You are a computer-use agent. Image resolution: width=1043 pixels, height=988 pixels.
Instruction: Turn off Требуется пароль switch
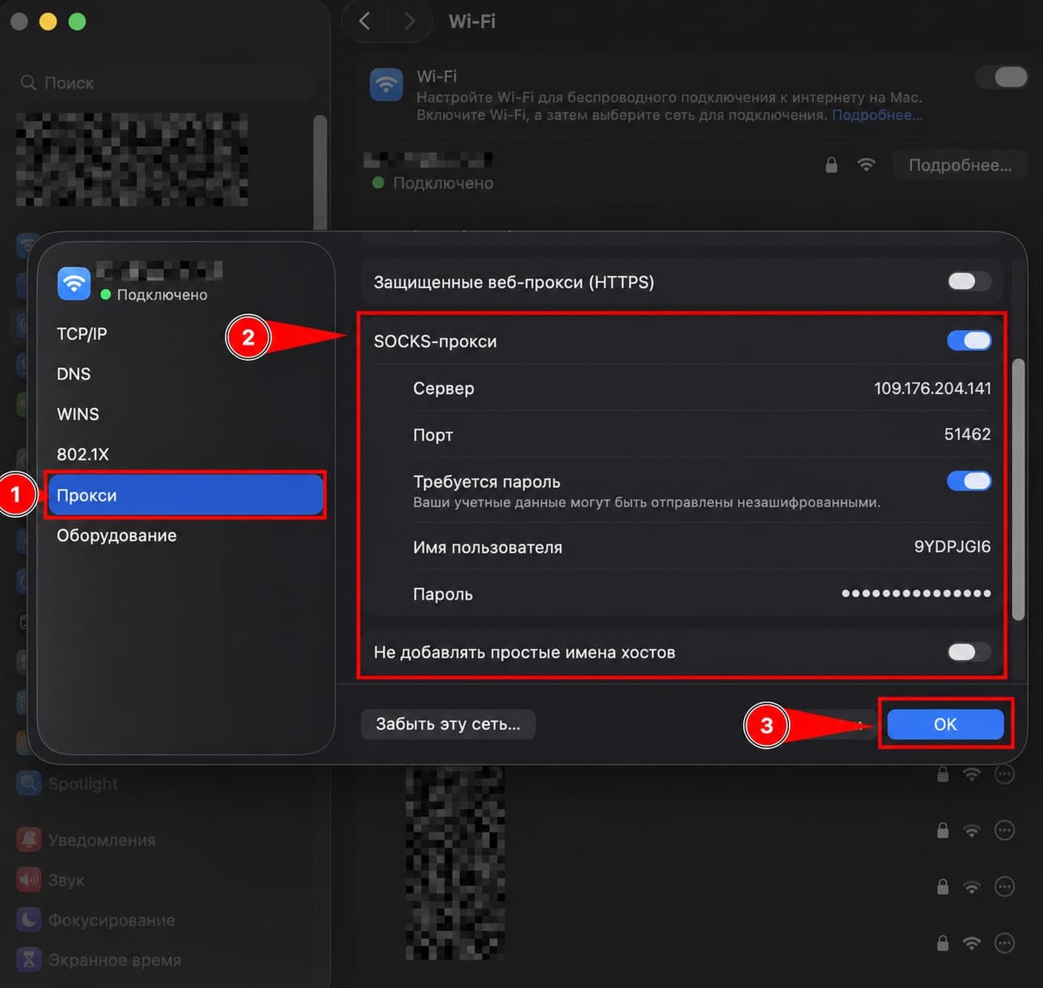(x=969, y=481)
